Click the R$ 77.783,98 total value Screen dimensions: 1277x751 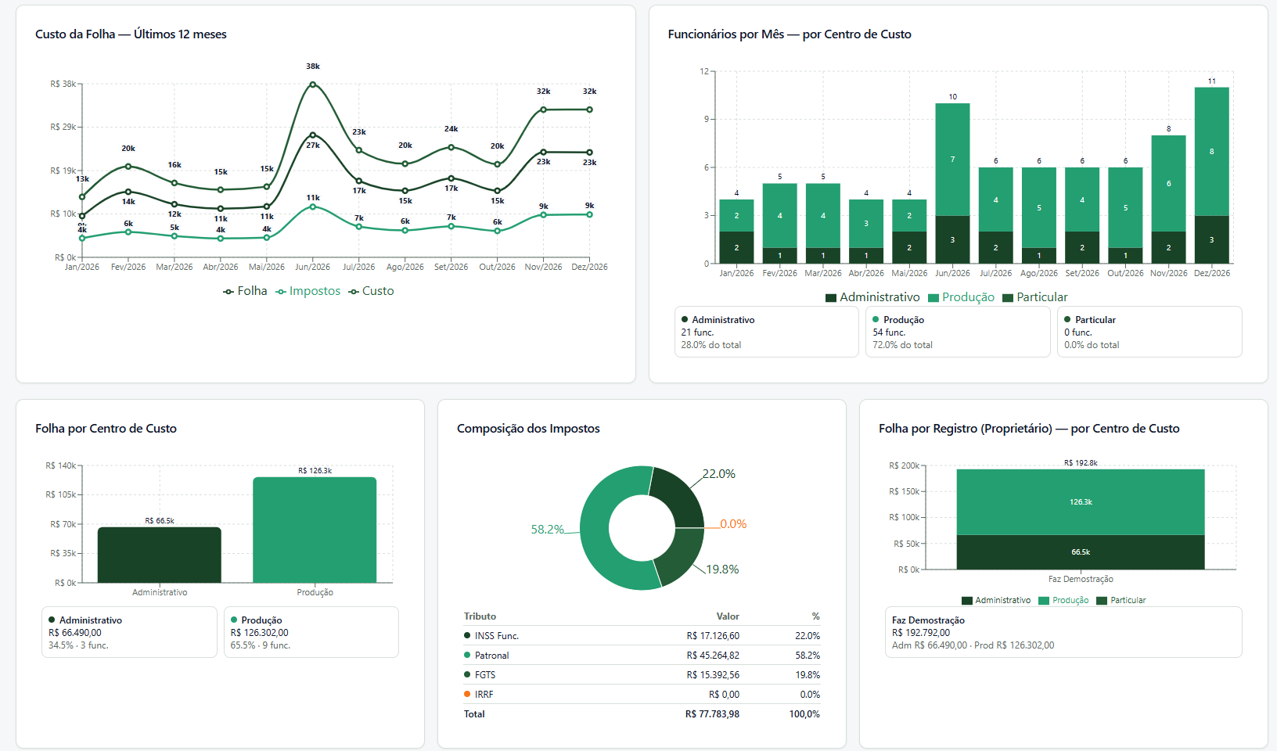(712, 714)
